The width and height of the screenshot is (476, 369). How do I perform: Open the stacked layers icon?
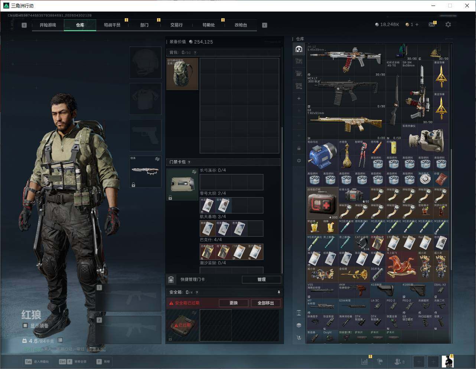(299, 325)
